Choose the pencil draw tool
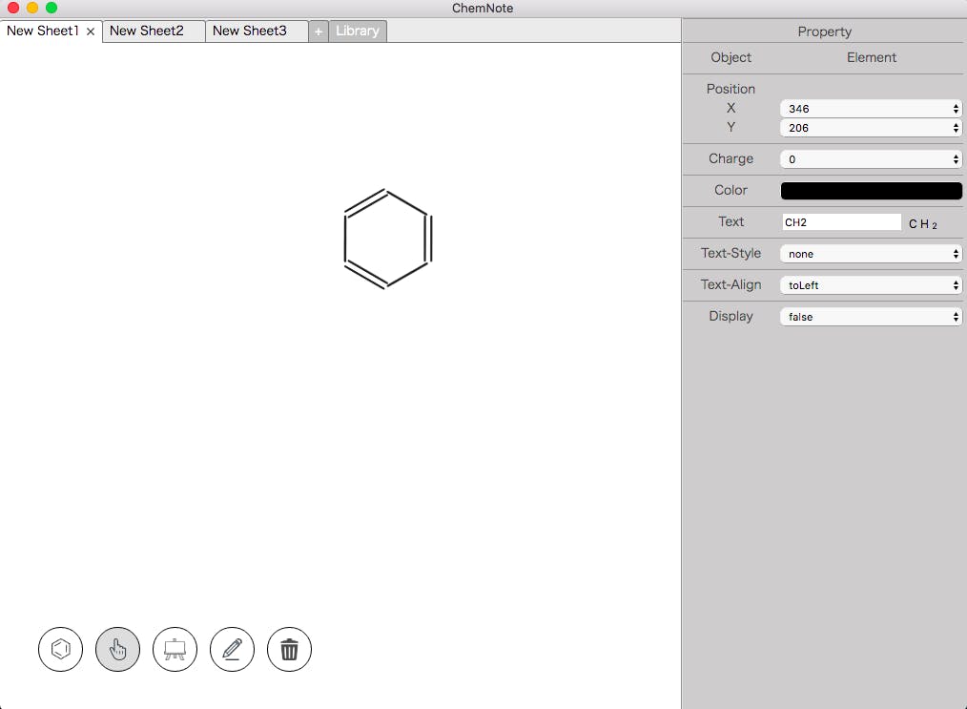Image resolution: width=967 pixels, height=709 pixels. click(x=233, y=650)
